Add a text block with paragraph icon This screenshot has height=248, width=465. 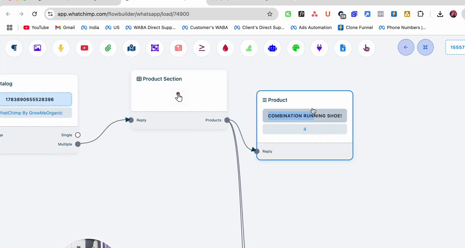click(x=14, y=48)
